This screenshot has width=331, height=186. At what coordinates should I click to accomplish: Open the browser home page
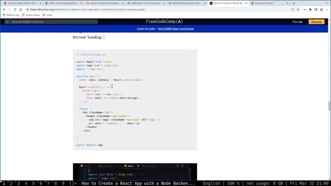point(21,9)
